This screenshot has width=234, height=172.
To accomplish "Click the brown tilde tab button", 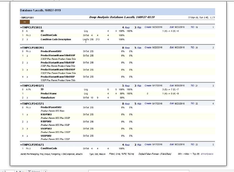I will pos(25,22).
